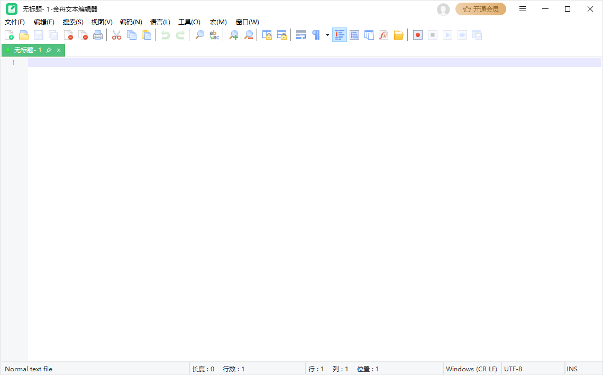
Task: Click the Open file folder icon
Action: pos(24,35)
